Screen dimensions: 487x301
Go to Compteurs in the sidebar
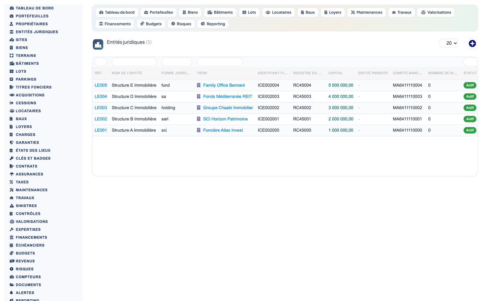28,277
